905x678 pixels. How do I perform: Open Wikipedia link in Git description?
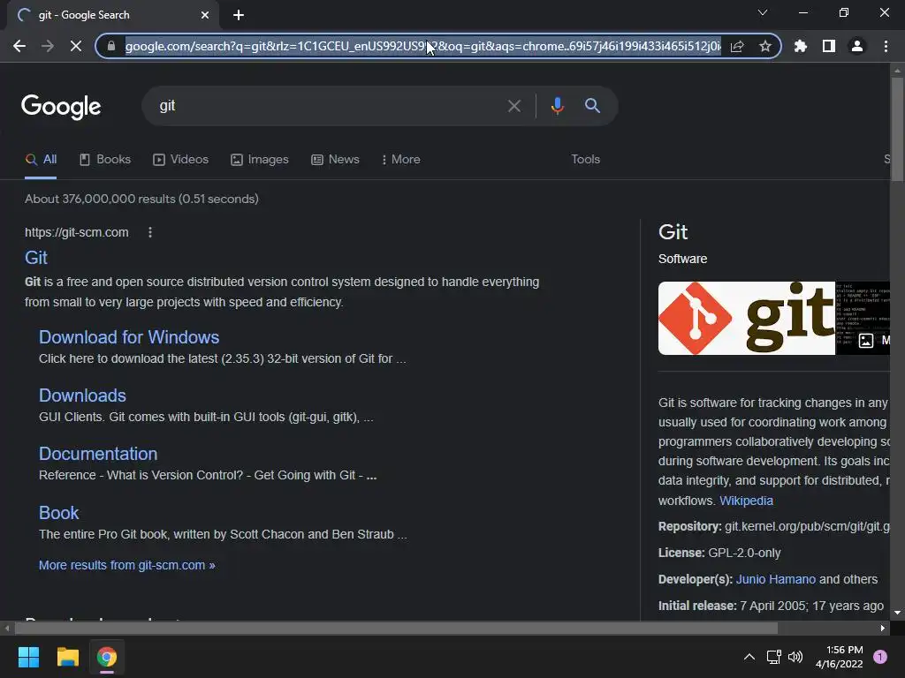point(746,501)
